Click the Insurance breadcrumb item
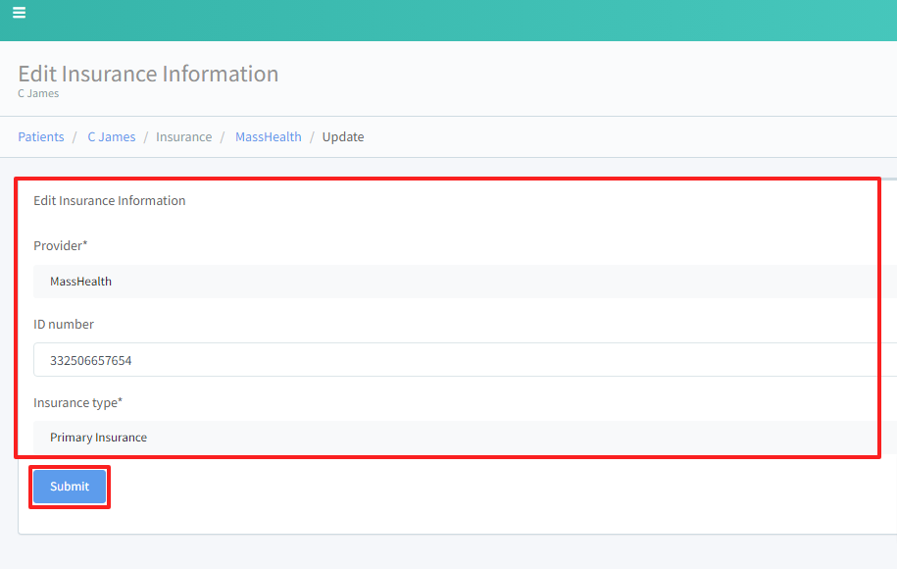Screen dimensions: 897x569 tap(183, 137)
